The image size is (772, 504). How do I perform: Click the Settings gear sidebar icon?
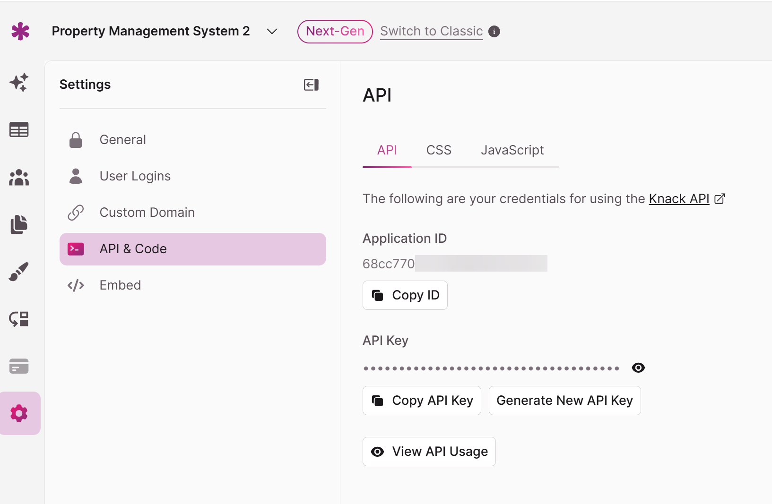(x=19, y=413)
